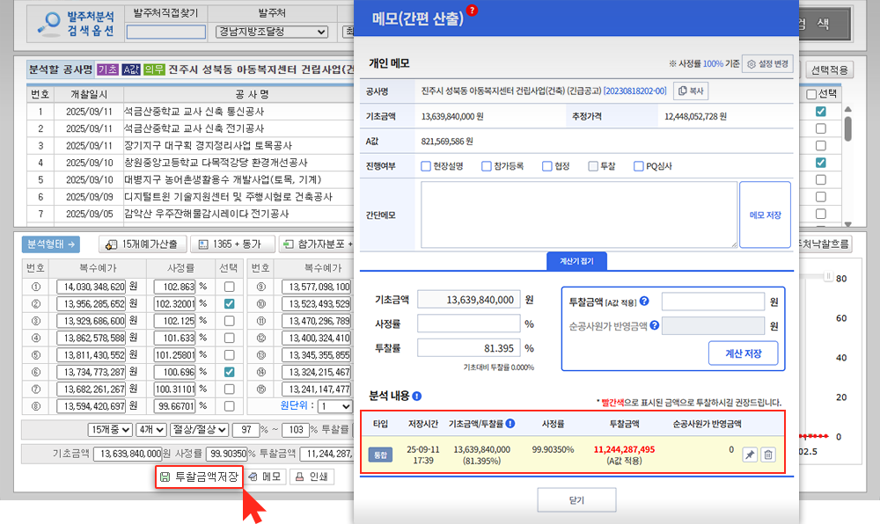Click help icon next to 투찰금액 [A값 적용]

click(644, 301)
